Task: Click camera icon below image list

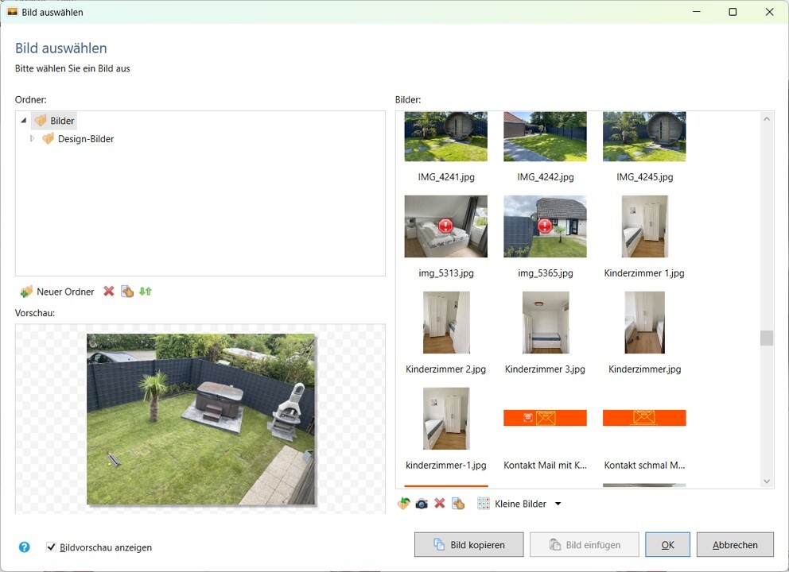Action: point(422,504)
